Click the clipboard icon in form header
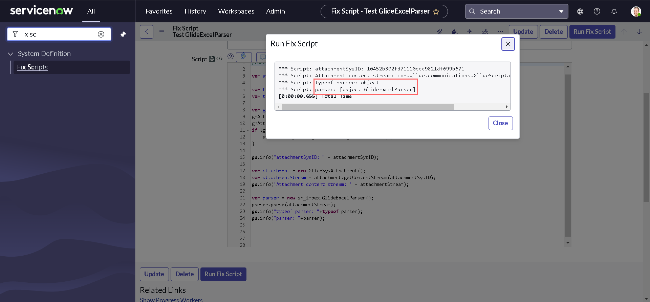The image size is (650, 302). [455, 31]
